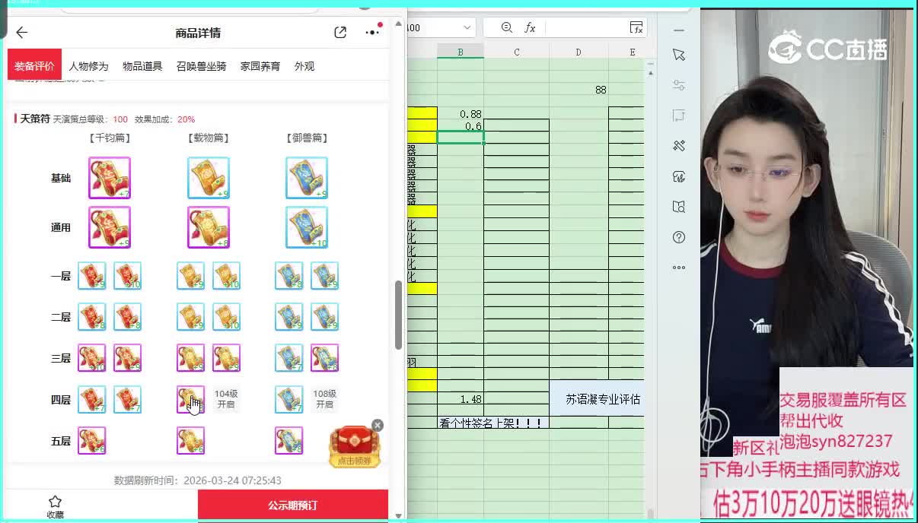Select 一层 first blue scroll +8

[289, 276]
